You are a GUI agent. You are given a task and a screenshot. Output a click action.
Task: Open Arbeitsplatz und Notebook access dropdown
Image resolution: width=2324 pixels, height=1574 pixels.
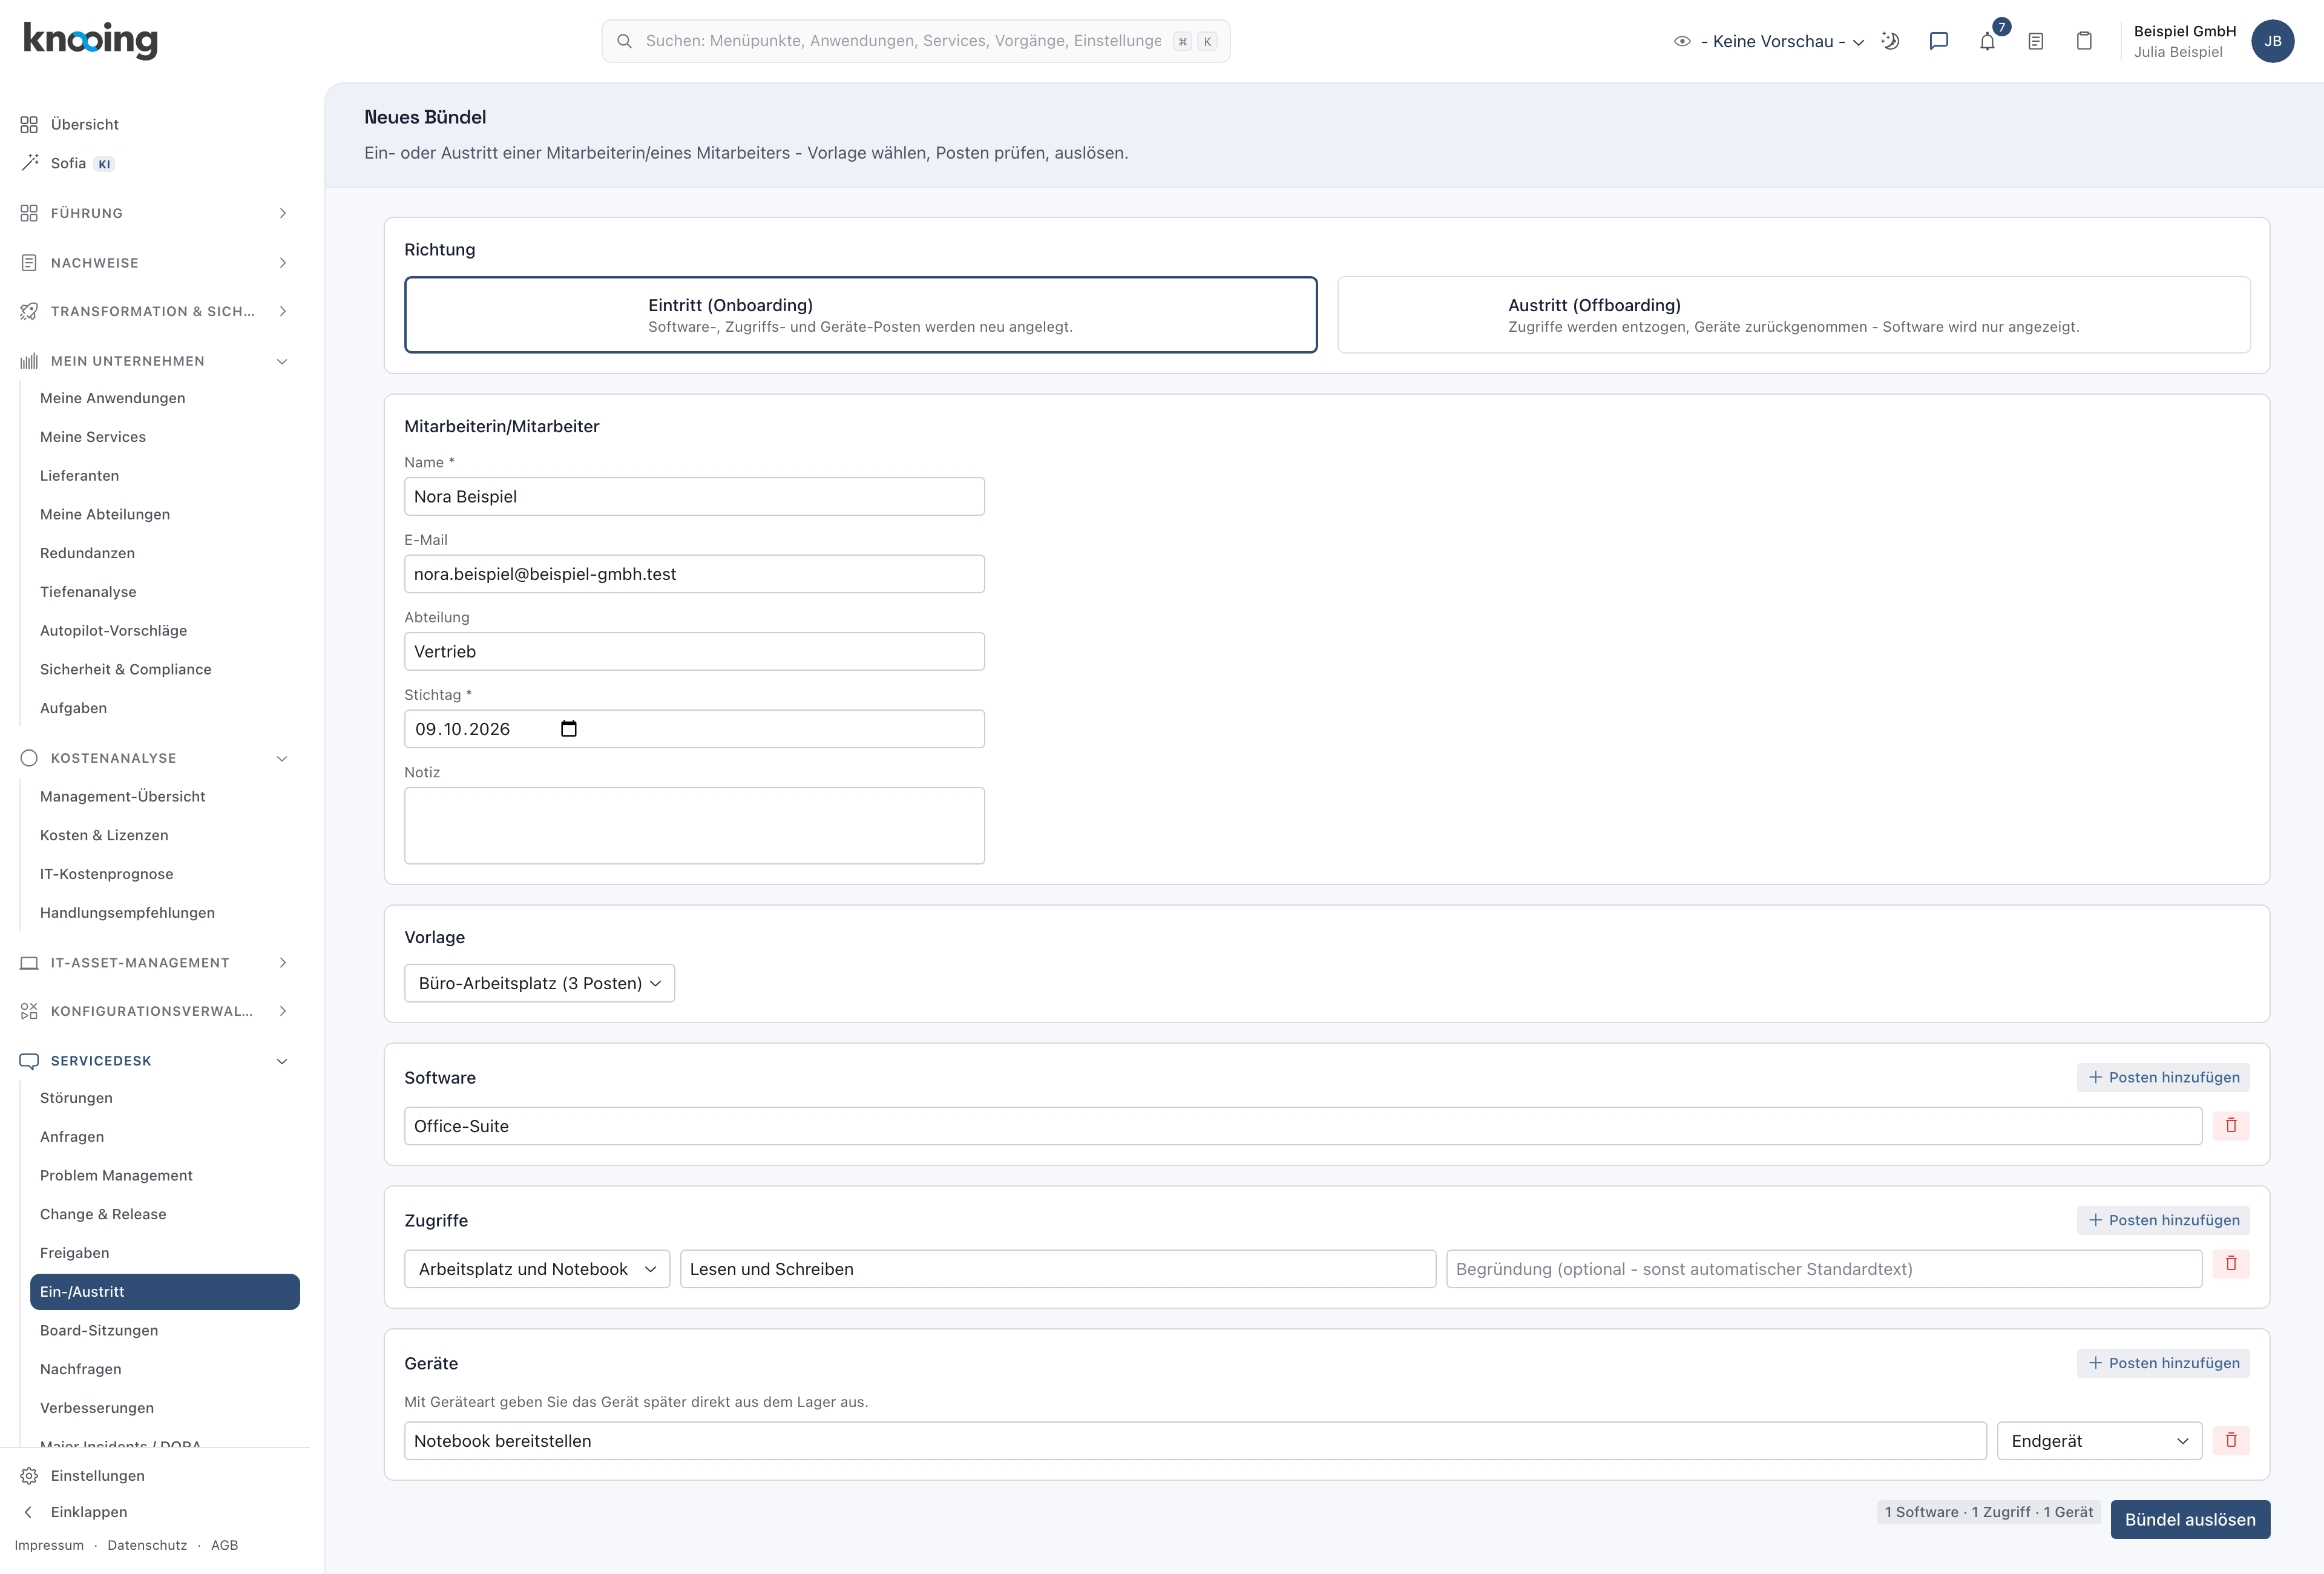pos(537,1268)
